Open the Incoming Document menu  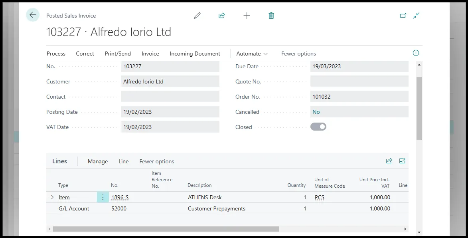[195, 54]
